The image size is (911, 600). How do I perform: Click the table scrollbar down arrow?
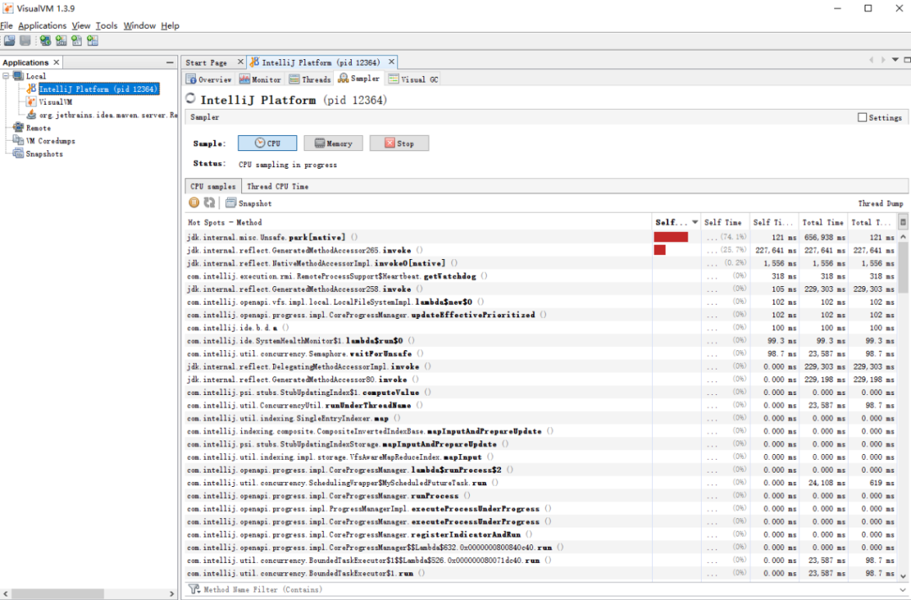903,576
